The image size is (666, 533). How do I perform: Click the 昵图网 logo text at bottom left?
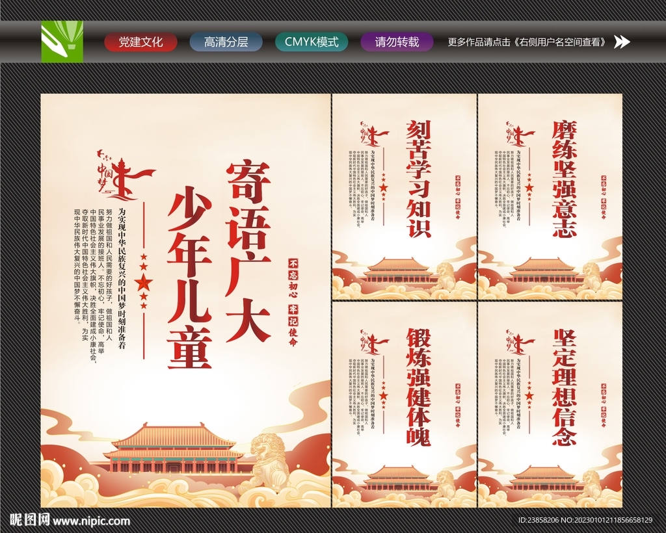pyautogui.click(x=30, y=520)
